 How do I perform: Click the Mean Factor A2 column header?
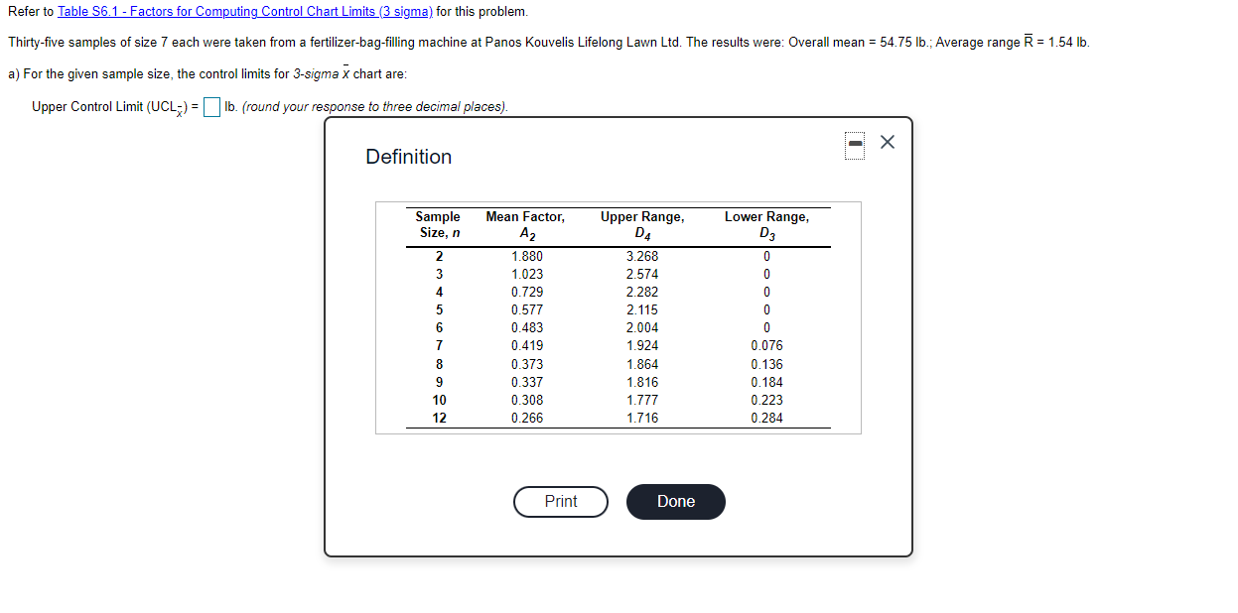526,224
